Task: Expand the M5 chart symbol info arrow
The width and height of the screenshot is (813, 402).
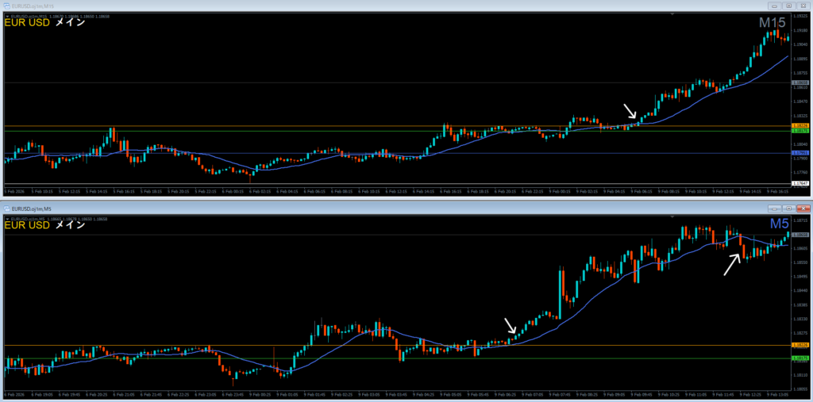Action: point(6,217)
